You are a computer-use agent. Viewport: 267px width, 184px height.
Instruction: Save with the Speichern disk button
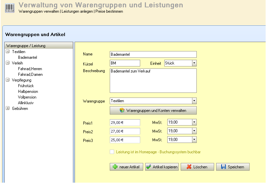click(x=233, y=167)
